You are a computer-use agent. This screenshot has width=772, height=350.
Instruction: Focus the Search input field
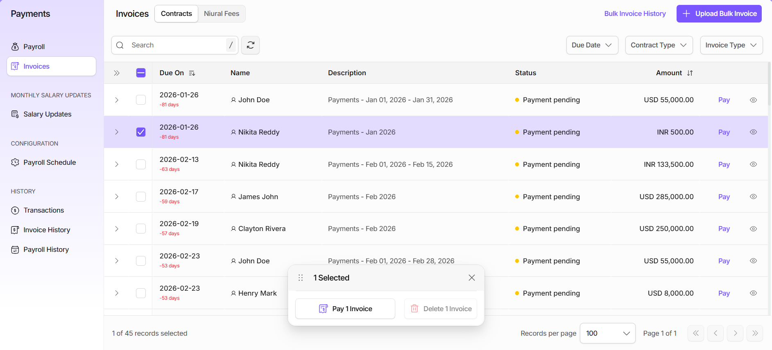click(176, 45)
